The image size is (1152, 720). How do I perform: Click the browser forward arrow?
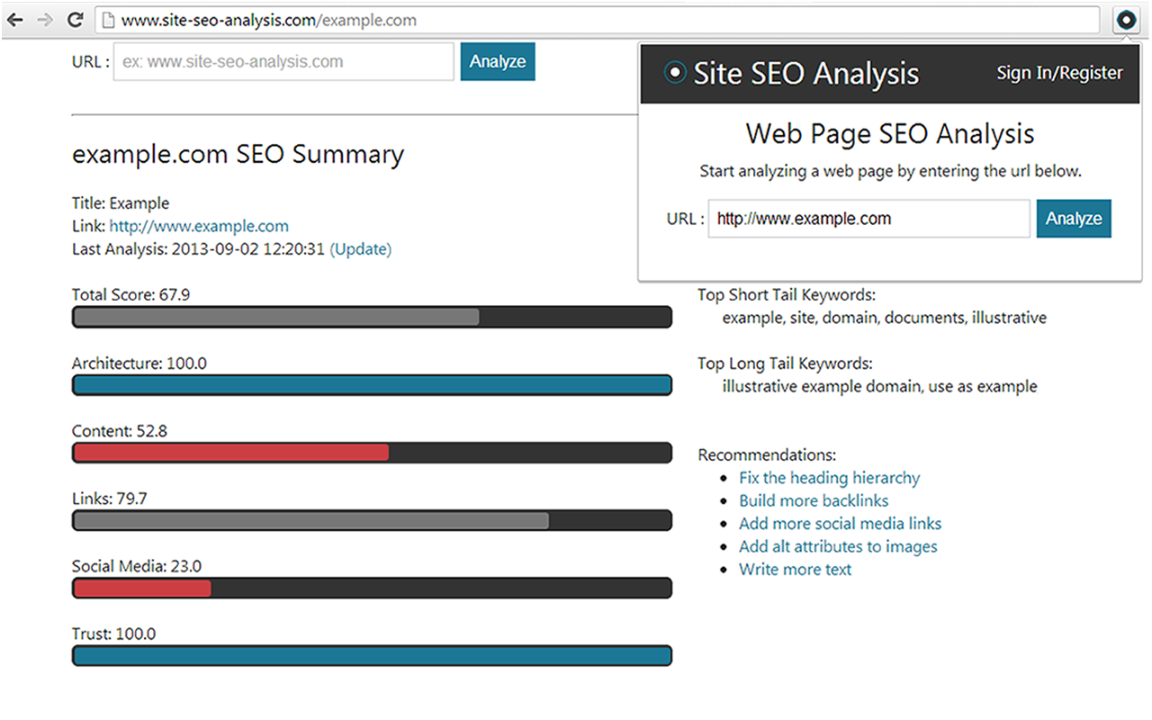pyautogui.click(x=44, y=19)
